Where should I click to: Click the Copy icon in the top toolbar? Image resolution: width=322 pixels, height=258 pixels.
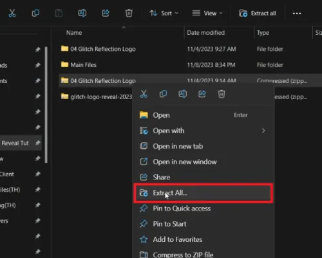tap(35, 14)
